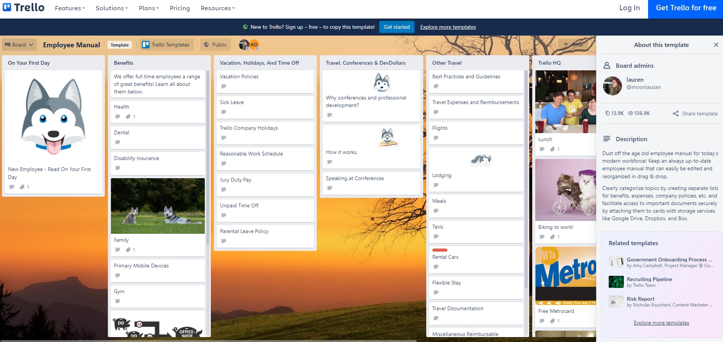Open Why conferences and professional development card
The image size is (723, 342).
(371, 96)
